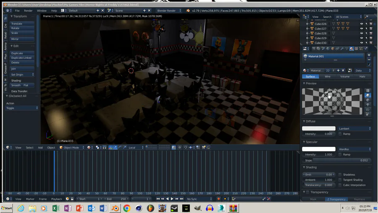Open Google Chrome from the taskbar

pyautogui.click(x=127, y=208)
